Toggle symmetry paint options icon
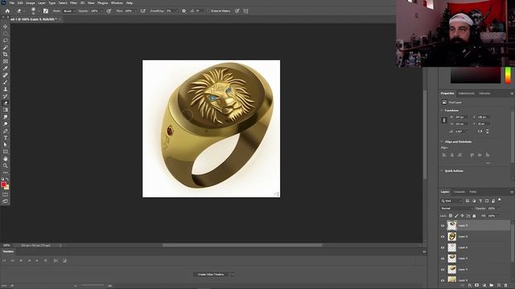 point(246,10)
